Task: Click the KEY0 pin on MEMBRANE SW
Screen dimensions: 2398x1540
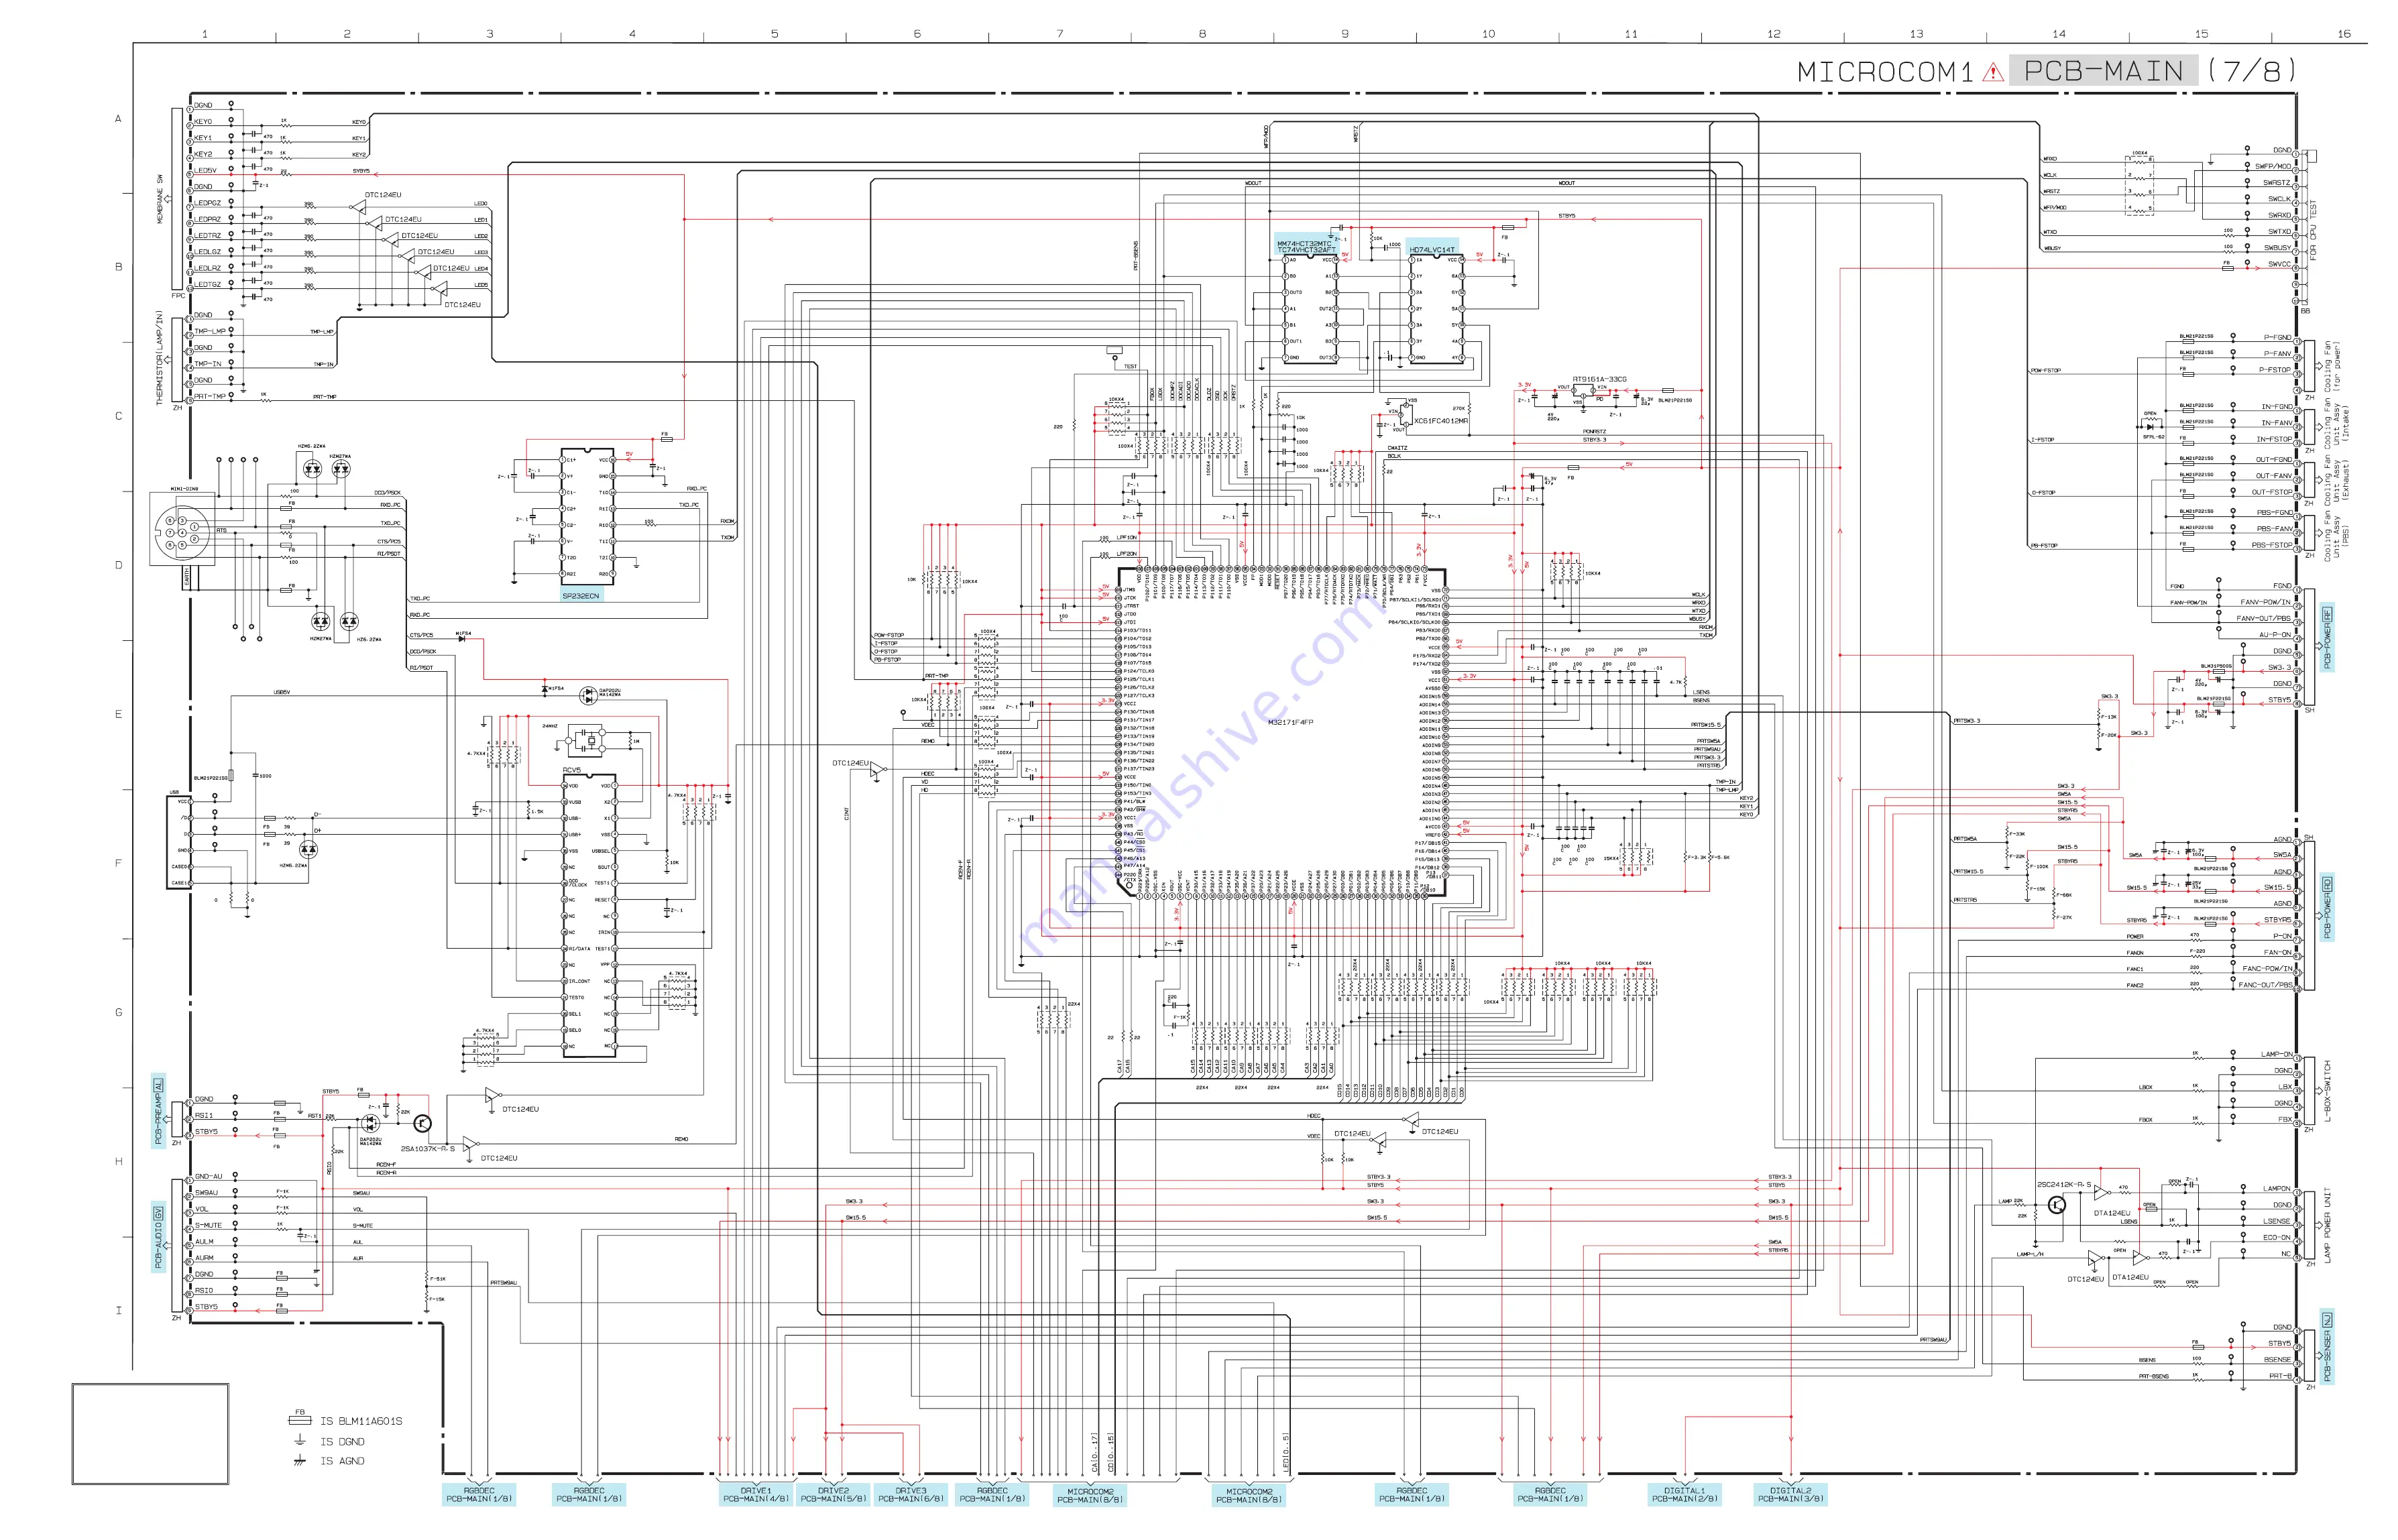Action: (203, 121)
